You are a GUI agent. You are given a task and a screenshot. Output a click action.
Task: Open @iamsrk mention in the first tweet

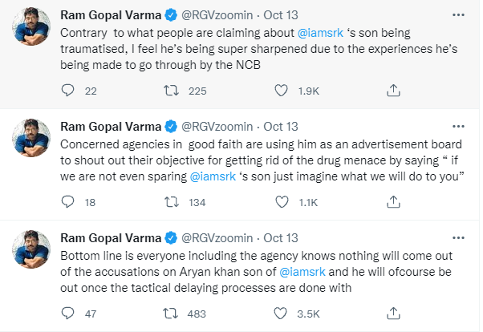coord(324,32)
